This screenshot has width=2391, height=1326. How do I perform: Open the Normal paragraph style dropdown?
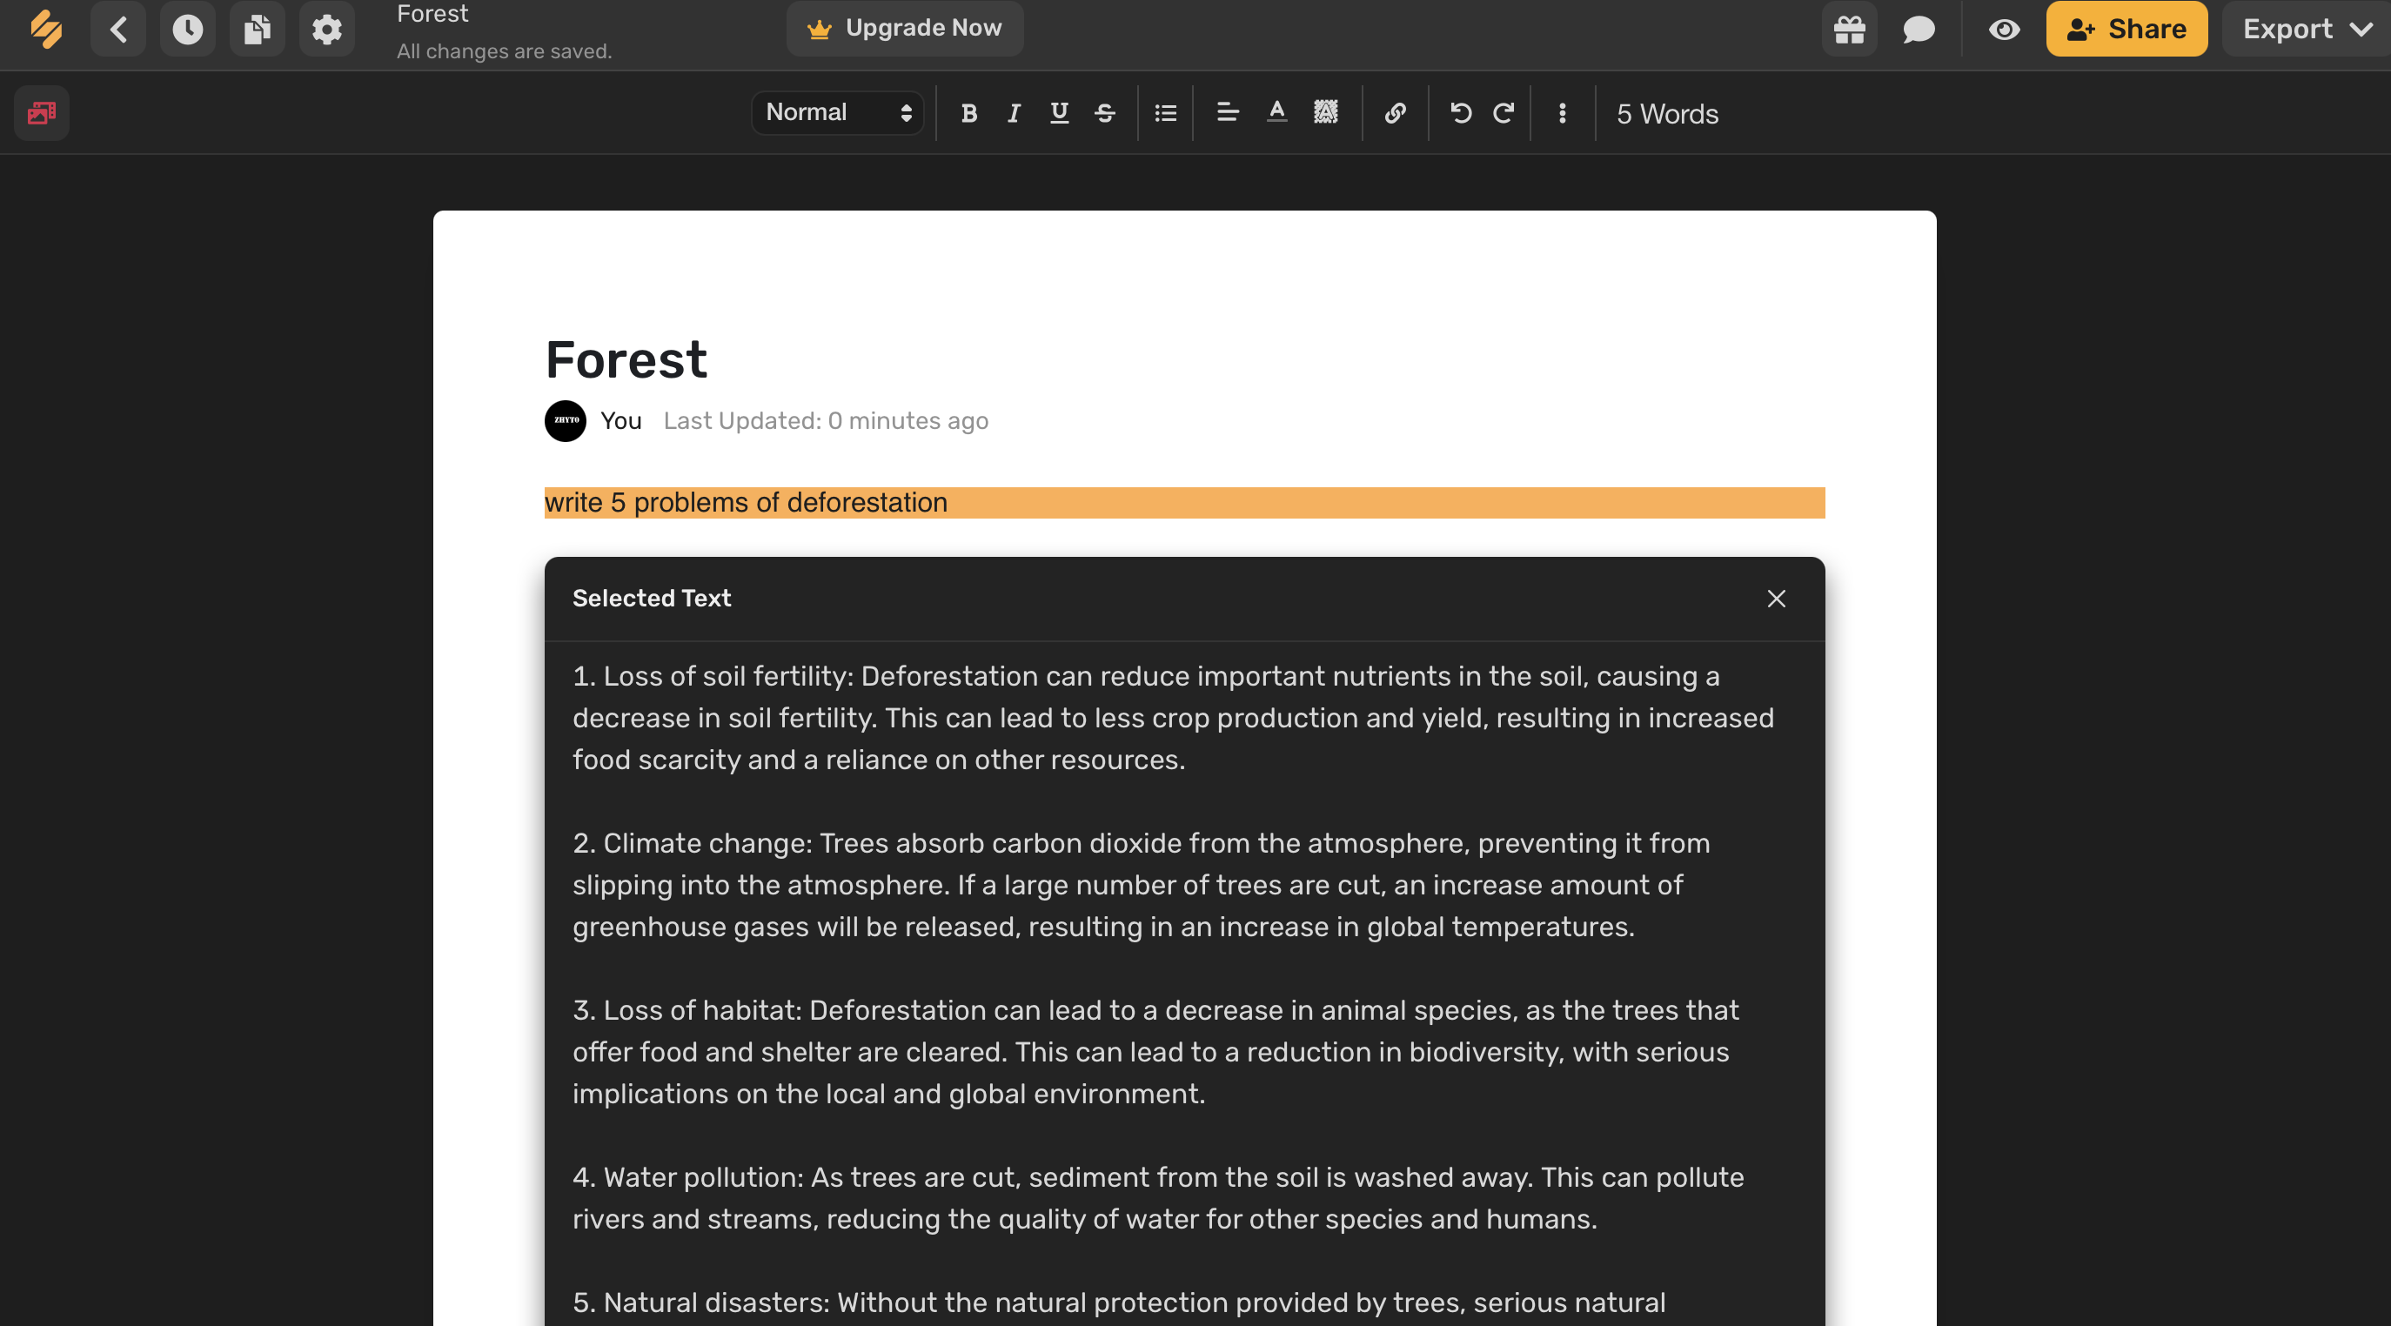pyautogui.click(x=835, y=113)
